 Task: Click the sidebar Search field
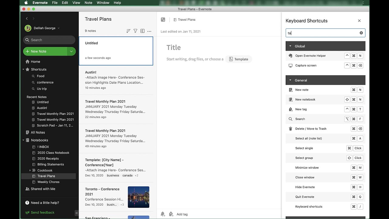49,40
